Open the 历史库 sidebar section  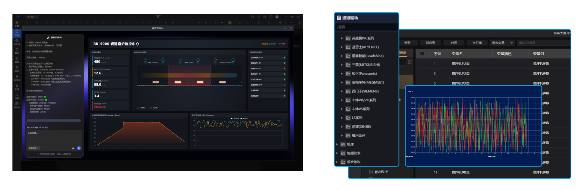[x=17, y=42]
